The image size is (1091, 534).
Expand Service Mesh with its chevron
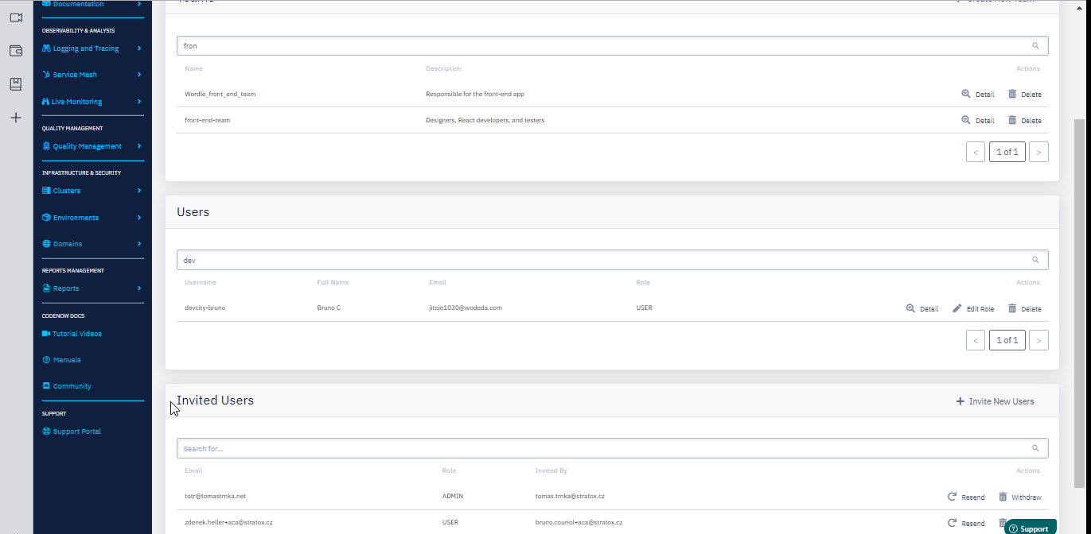point(139,75)
